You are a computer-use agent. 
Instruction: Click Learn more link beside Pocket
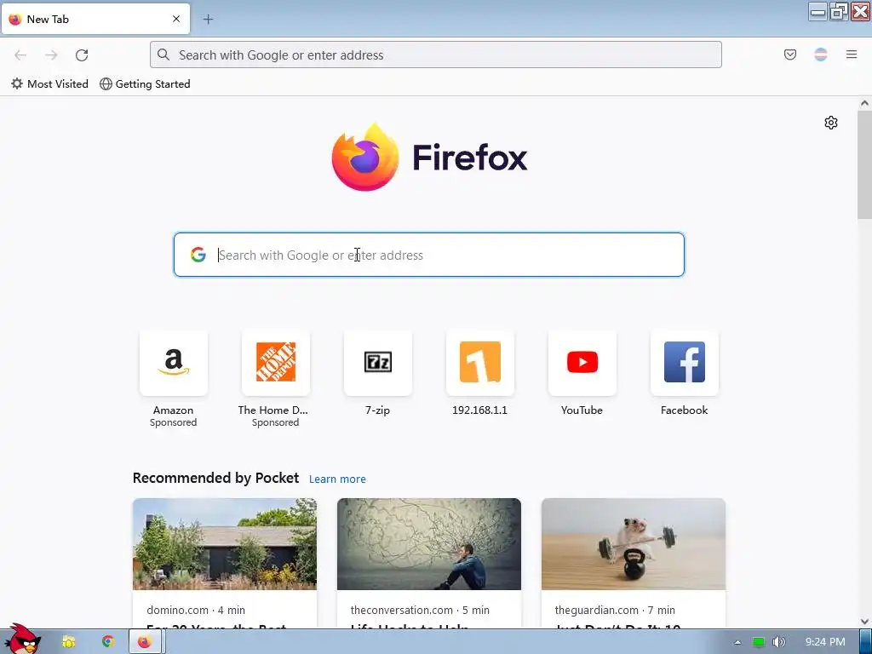[x=337, y=479]
